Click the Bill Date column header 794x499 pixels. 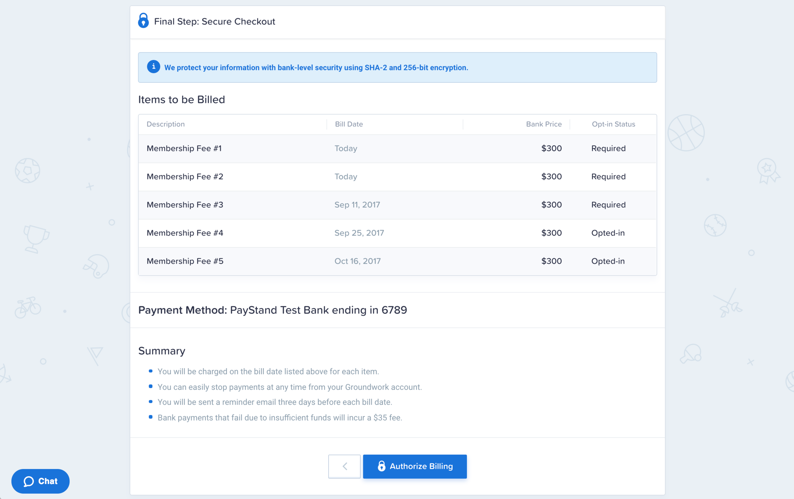(349, 124)
